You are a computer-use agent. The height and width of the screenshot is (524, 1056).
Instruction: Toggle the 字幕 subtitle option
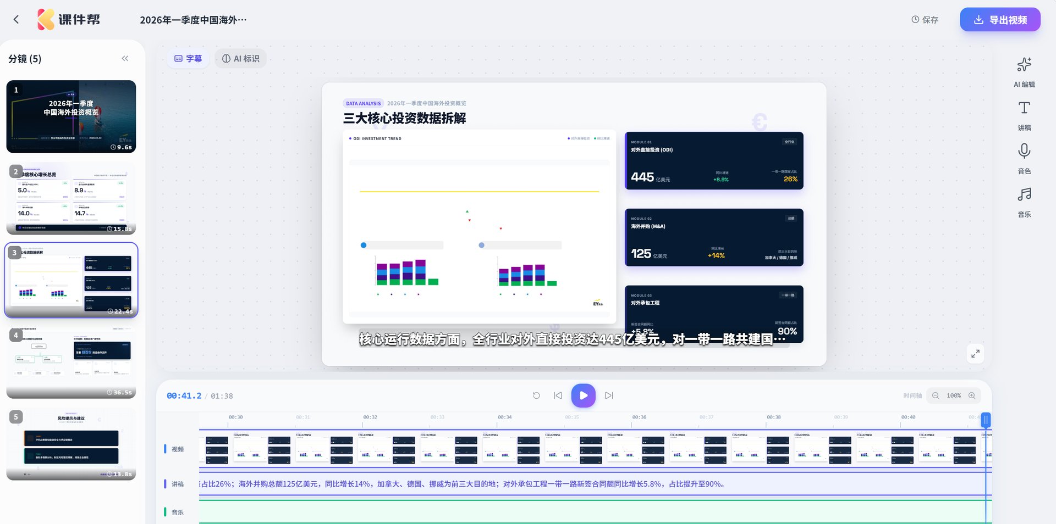coord(188,58)
